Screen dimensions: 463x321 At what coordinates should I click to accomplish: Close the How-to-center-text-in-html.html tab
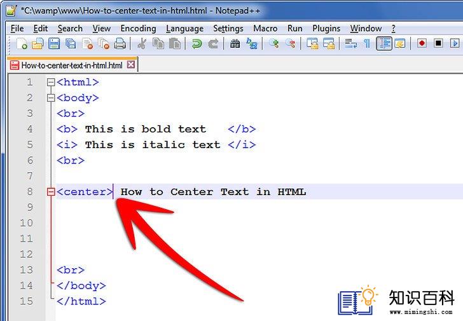(131, 65)
